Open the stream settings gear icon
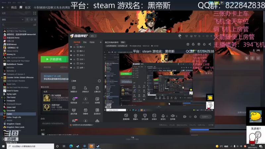Image resolution: width=265 pixels, height=149 pixels. 195,117
